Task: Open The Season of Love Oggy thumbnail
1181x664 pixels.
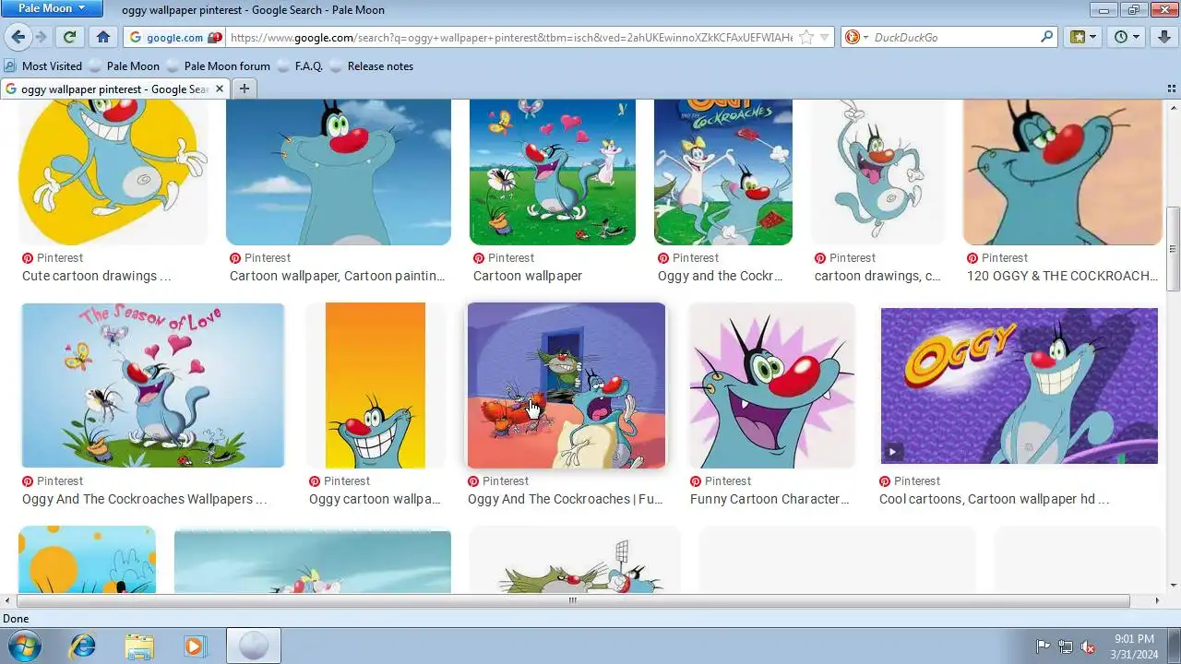Action: click(x=153, y=385)
